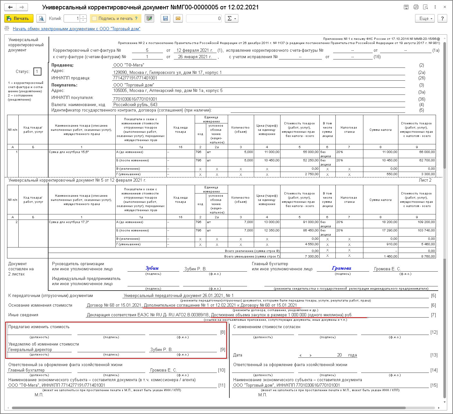This screenshot has height=414, width=453.
Task: Open the sigma sum dropdown
Action: point(231,19)
